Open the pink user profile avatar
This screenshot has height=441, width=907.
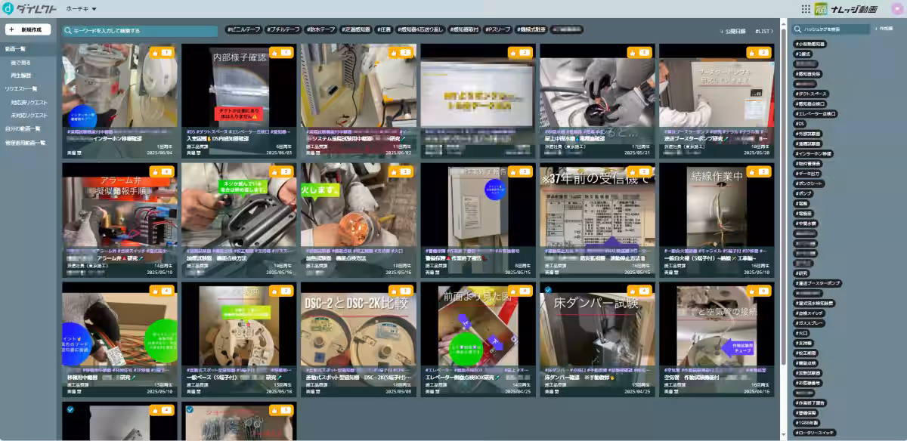click(897, 8)
